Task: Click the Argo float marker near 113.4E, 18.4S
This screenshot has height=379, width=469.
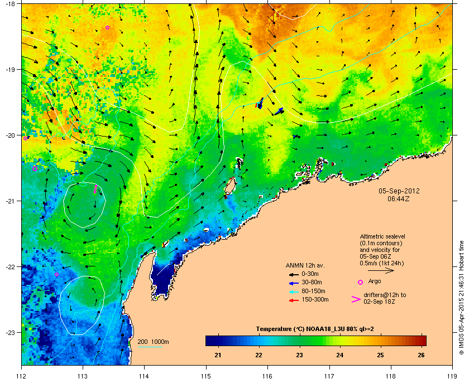Action: [x=107, y=27]
